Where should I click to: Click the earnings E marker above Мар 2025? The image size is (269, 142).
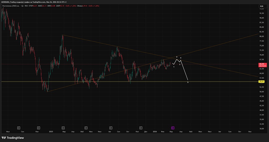tap(63, 128)
